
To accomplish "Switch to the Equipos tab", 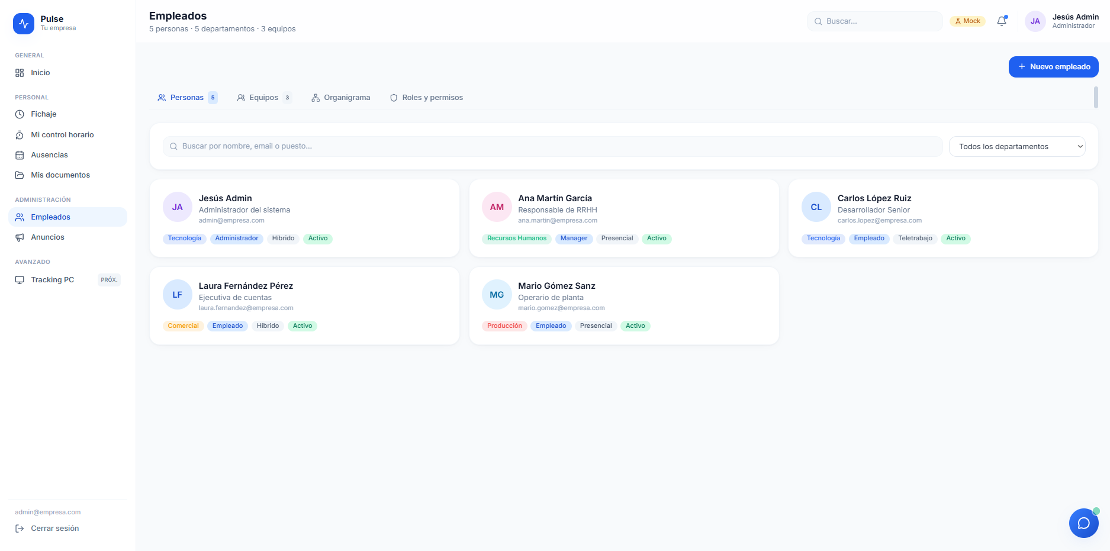I will point(263,98).
